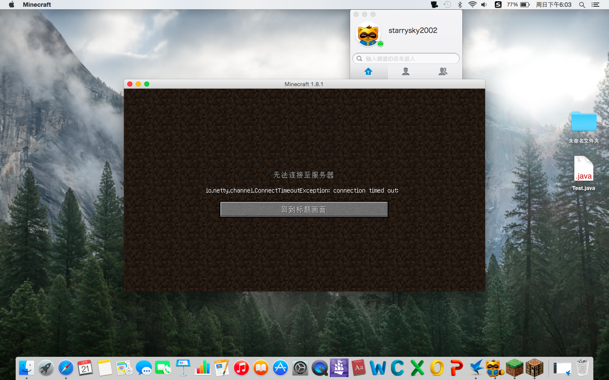This screenshot has height=380, width=609.
Task: Open the minimized window thumbnail in dock
Action: tap(562, 368)
